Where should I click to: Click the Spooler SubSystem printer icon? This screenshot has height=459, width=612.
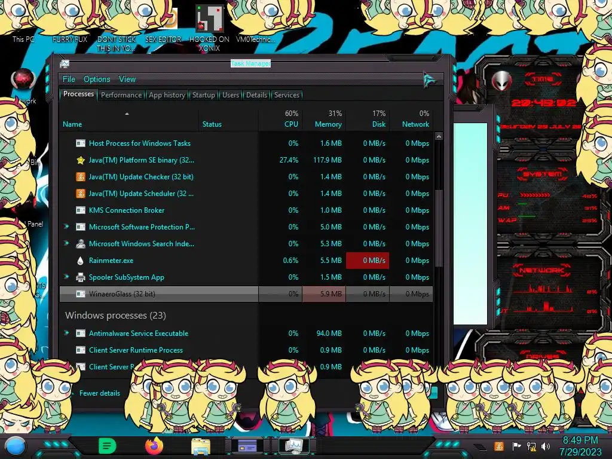point(81,277)
